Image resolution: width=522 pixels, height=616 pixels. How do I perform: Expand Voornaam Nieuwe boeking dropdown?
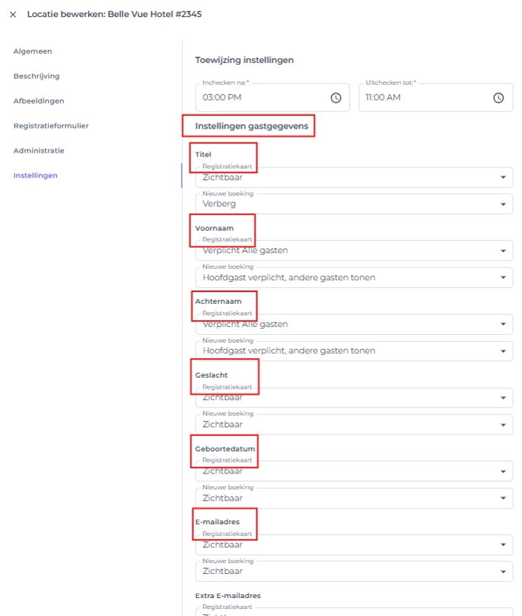pos(354,278)
